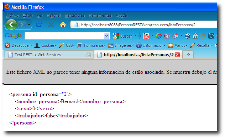Viewport: 225px width, 139px height.
Task: Open the Marcadores menu
Action: click(x=74, y=15)
